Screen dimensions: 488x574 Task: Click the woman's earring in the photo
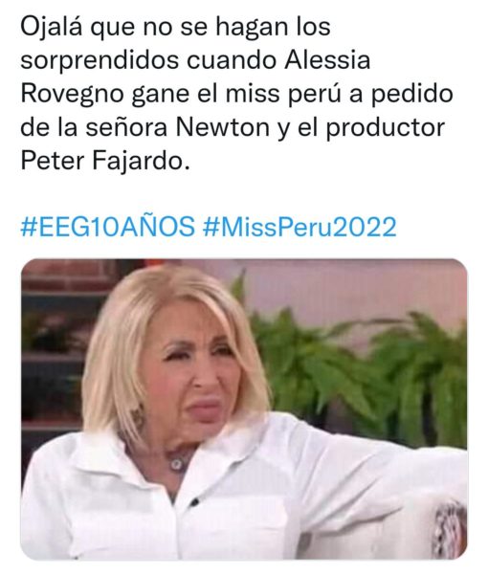click(x=138, y=417)
